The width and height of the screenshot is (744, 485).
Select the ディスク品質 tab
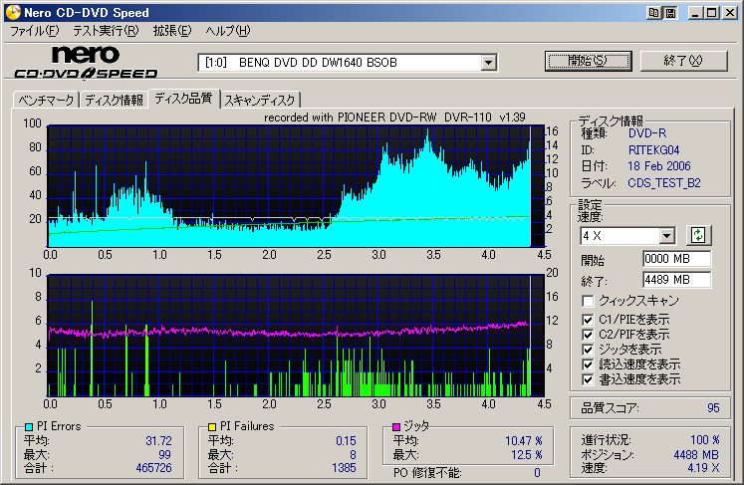[183, 99]
